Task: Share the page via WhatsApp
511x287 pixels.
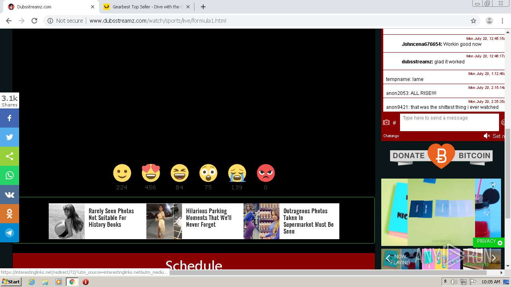Action: coord(10,175)
